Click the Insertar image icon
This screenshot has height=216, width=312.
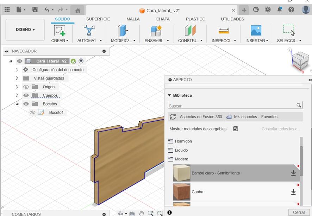click(x=256, y=31)
